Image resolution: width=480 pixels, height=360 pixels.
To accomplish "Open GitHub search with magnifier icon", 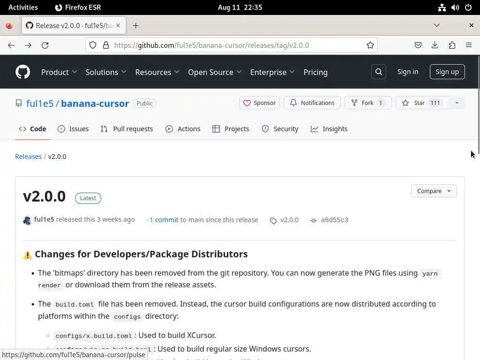I will (379, 72).
